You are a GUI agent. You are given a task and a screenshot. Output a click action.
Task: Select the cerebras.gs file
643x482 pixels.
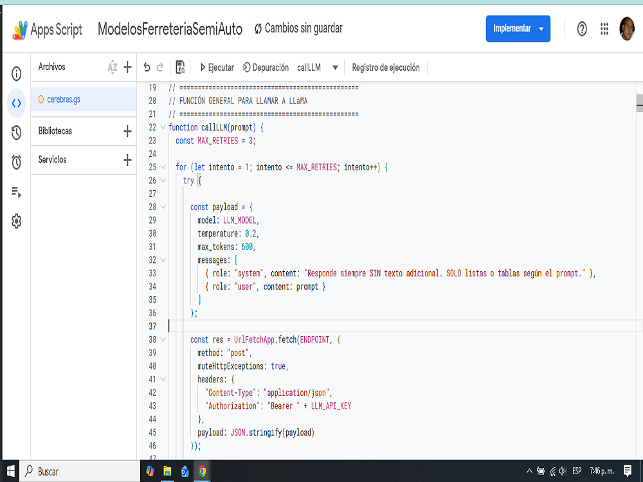pyautogui.click(x=84, y=99)
